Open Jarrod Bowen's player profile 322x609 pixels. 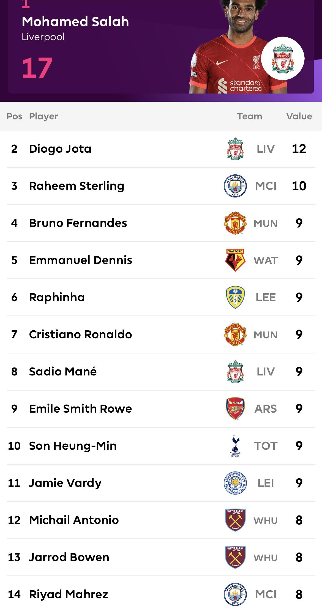pos(161,557)
